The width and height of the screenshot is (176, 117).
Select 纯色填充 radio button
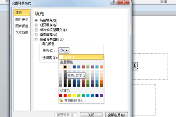point(36,20)
